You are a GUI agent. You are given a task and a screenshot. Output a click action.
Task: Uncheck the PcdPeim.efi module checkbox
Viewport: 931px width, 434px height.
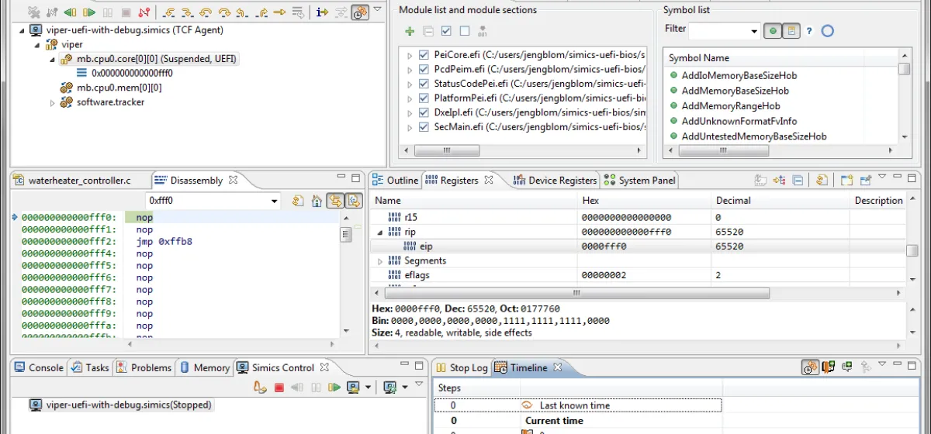click(424, 69)
